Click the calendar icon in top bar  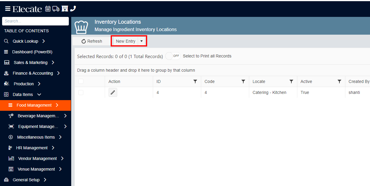pyautogui.click(x=48, y=9)
